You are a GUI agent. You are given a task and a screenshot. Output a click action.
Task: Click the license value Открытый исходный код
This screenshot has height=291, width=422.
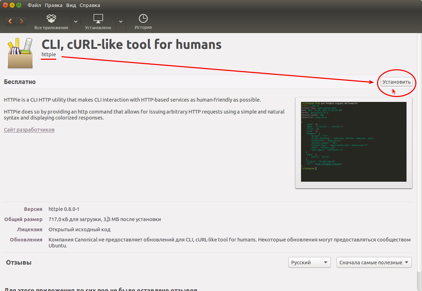tap(79, 229)
